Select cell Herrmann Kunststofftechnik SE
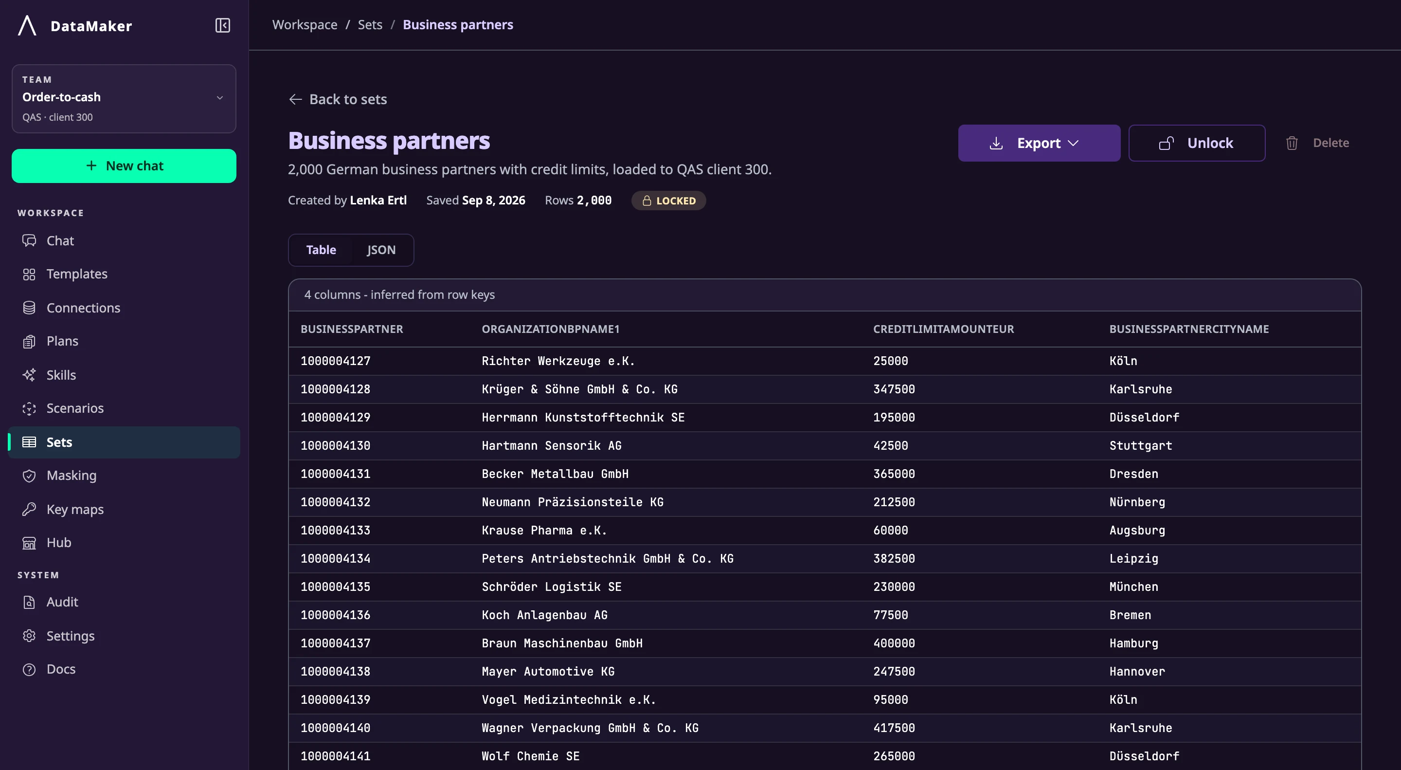The width and height of the screenshot is (1401, 770). [x=583, y=418]
